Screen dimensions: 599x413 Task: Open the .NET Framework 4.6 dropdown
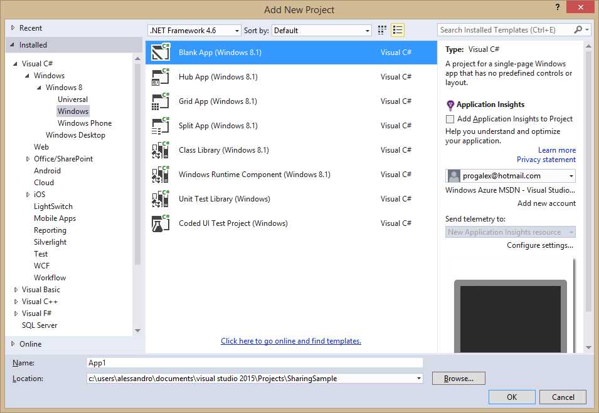click(x=238, y=30)
